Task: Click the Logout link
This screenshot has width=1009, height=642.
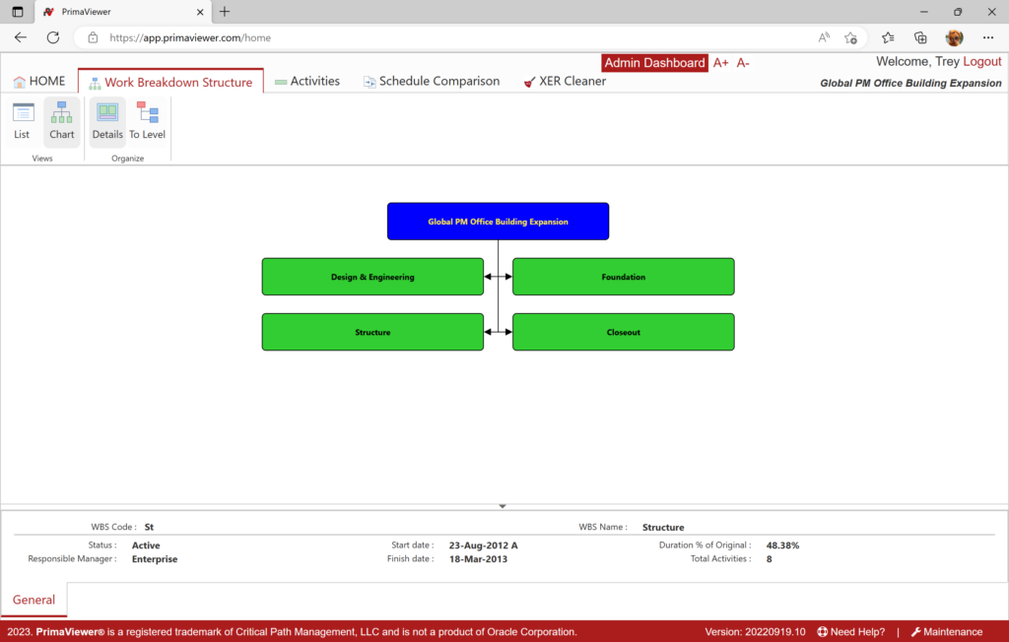Action: (x=981, y=61)
